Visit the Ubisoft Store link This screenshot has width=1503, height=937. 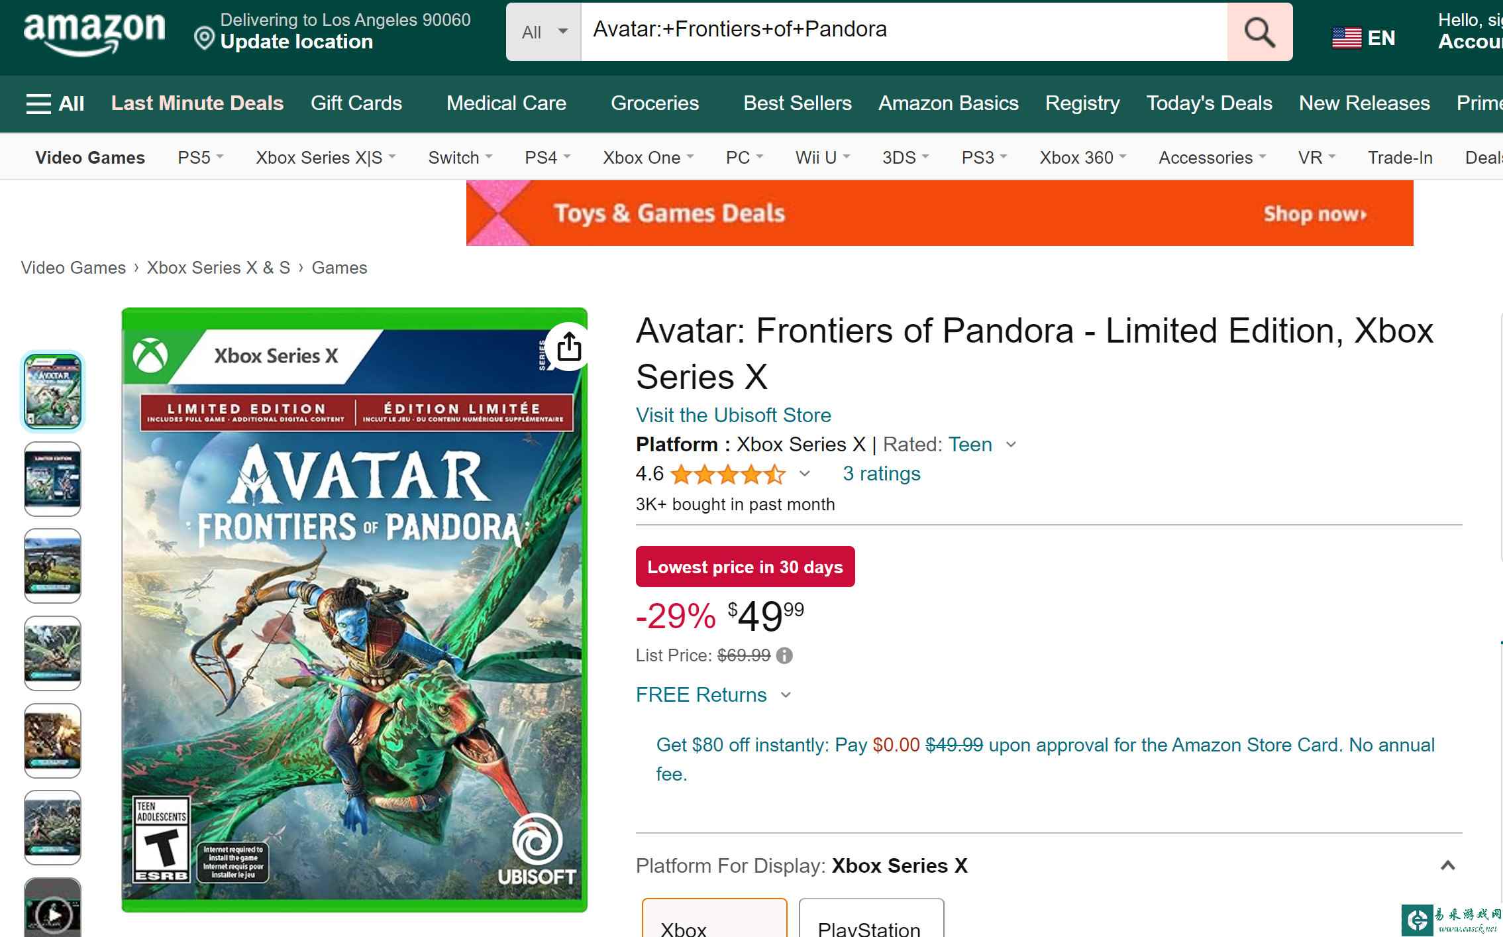[733, 415]
